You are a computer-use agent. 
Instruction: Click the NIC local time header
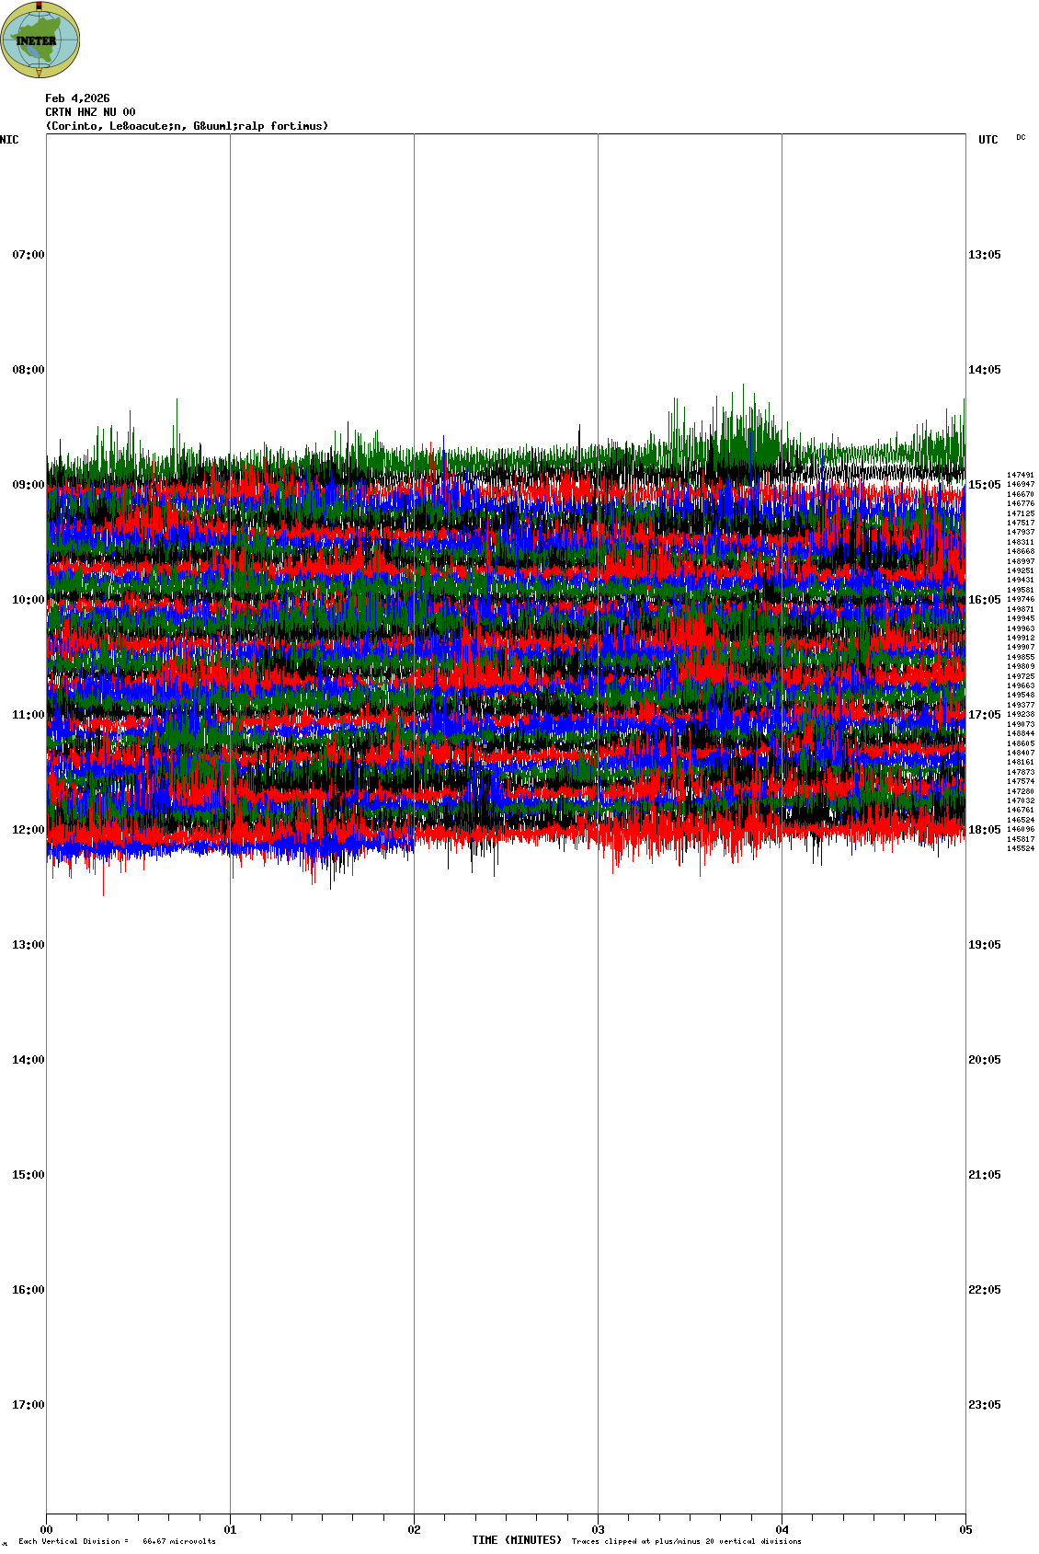(x=9, y=140)
